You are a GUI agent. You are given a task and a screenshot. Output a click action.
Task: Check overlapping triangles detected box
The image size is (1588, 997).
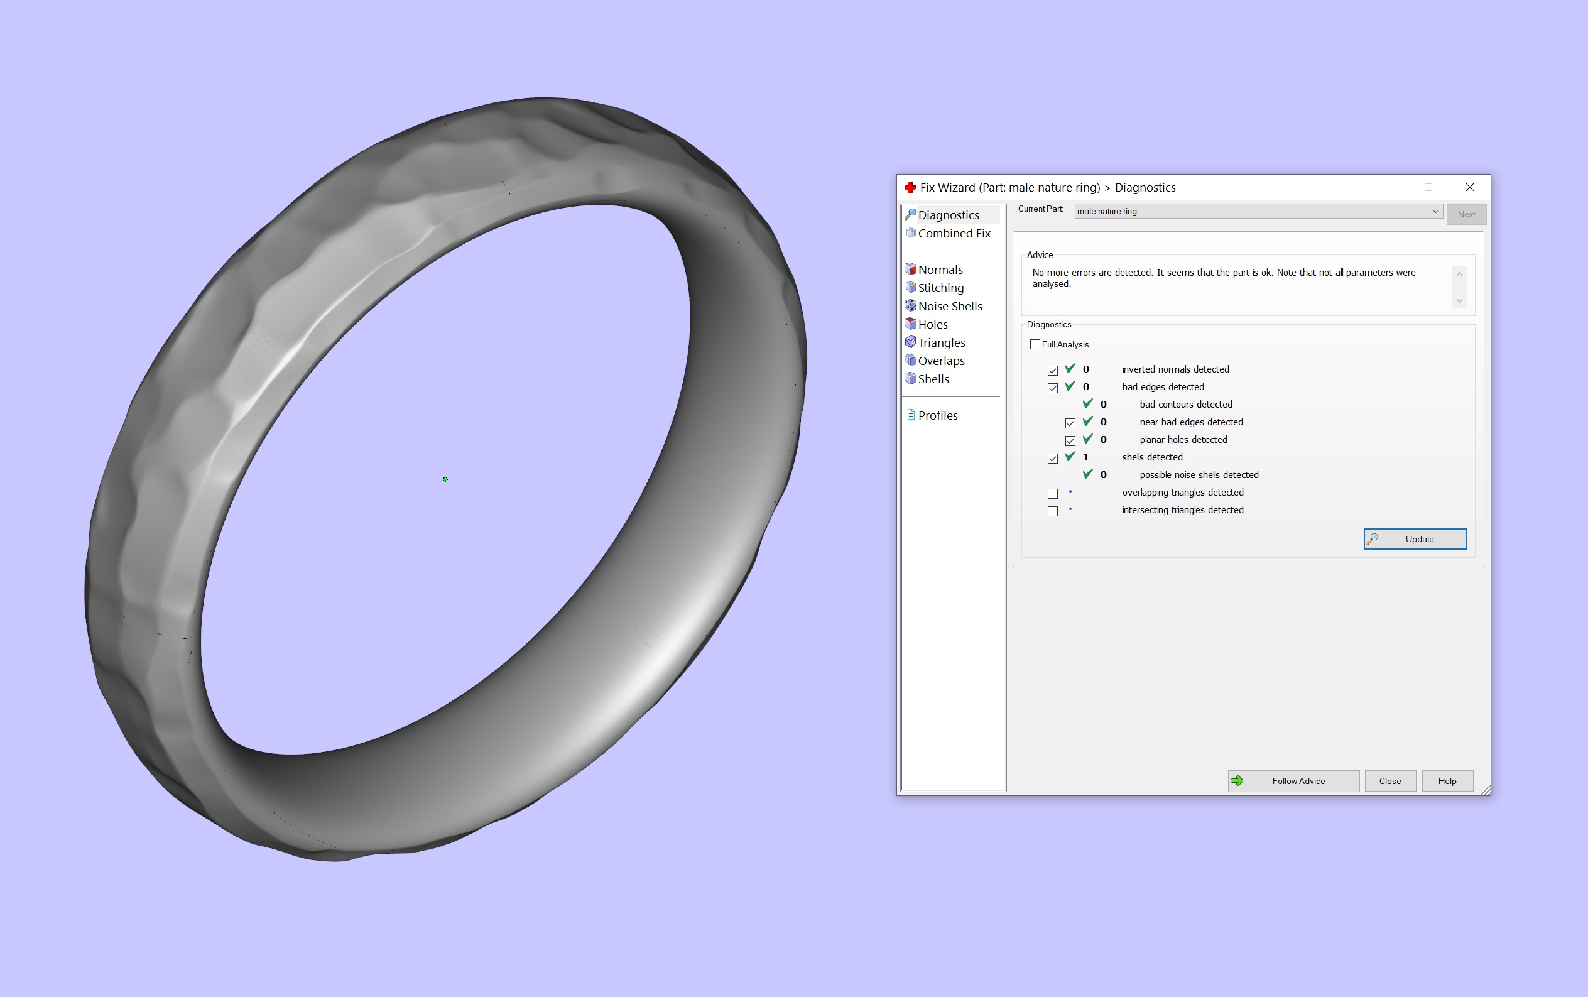(x=1052, y=493)
